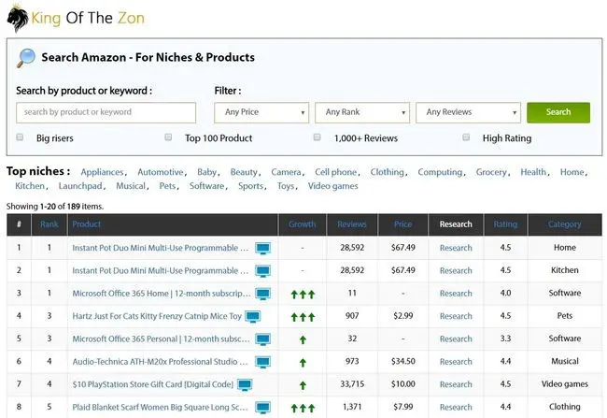Open Microsoft Office 365 Personal product link

[161, 339]
